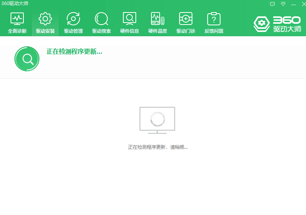
Task: Click the loading spinner inside monitor graphic
Action: (158, 119)
